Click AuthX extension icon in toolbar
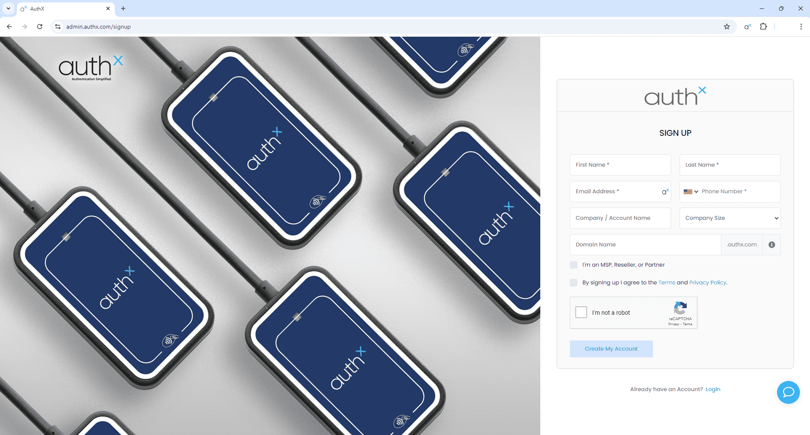The width and height of the screenshot is (810, 435). click(x=748, y=27)
